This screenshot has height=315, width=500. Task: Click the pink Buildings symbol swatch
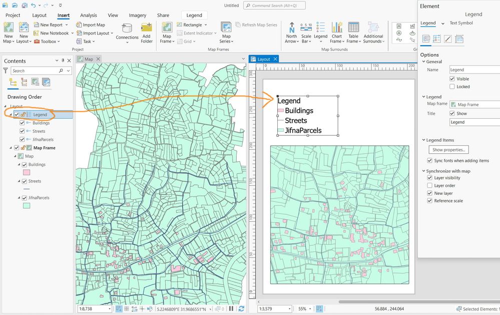pyautogui.click(x=27, y=172)
